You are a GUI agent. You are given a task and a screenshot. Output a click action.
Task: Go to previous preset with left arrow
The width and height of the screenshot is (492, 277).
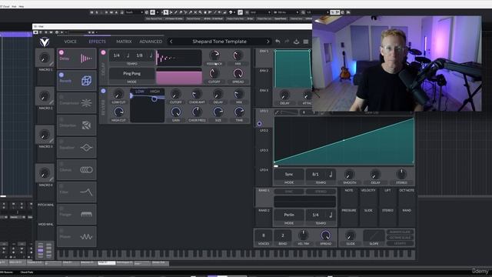(171, 42)
